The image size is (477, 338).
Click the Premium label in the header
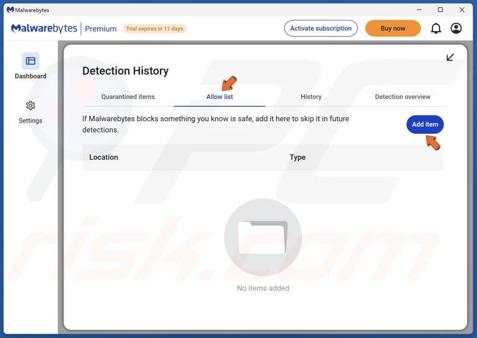tap(101, 28)
